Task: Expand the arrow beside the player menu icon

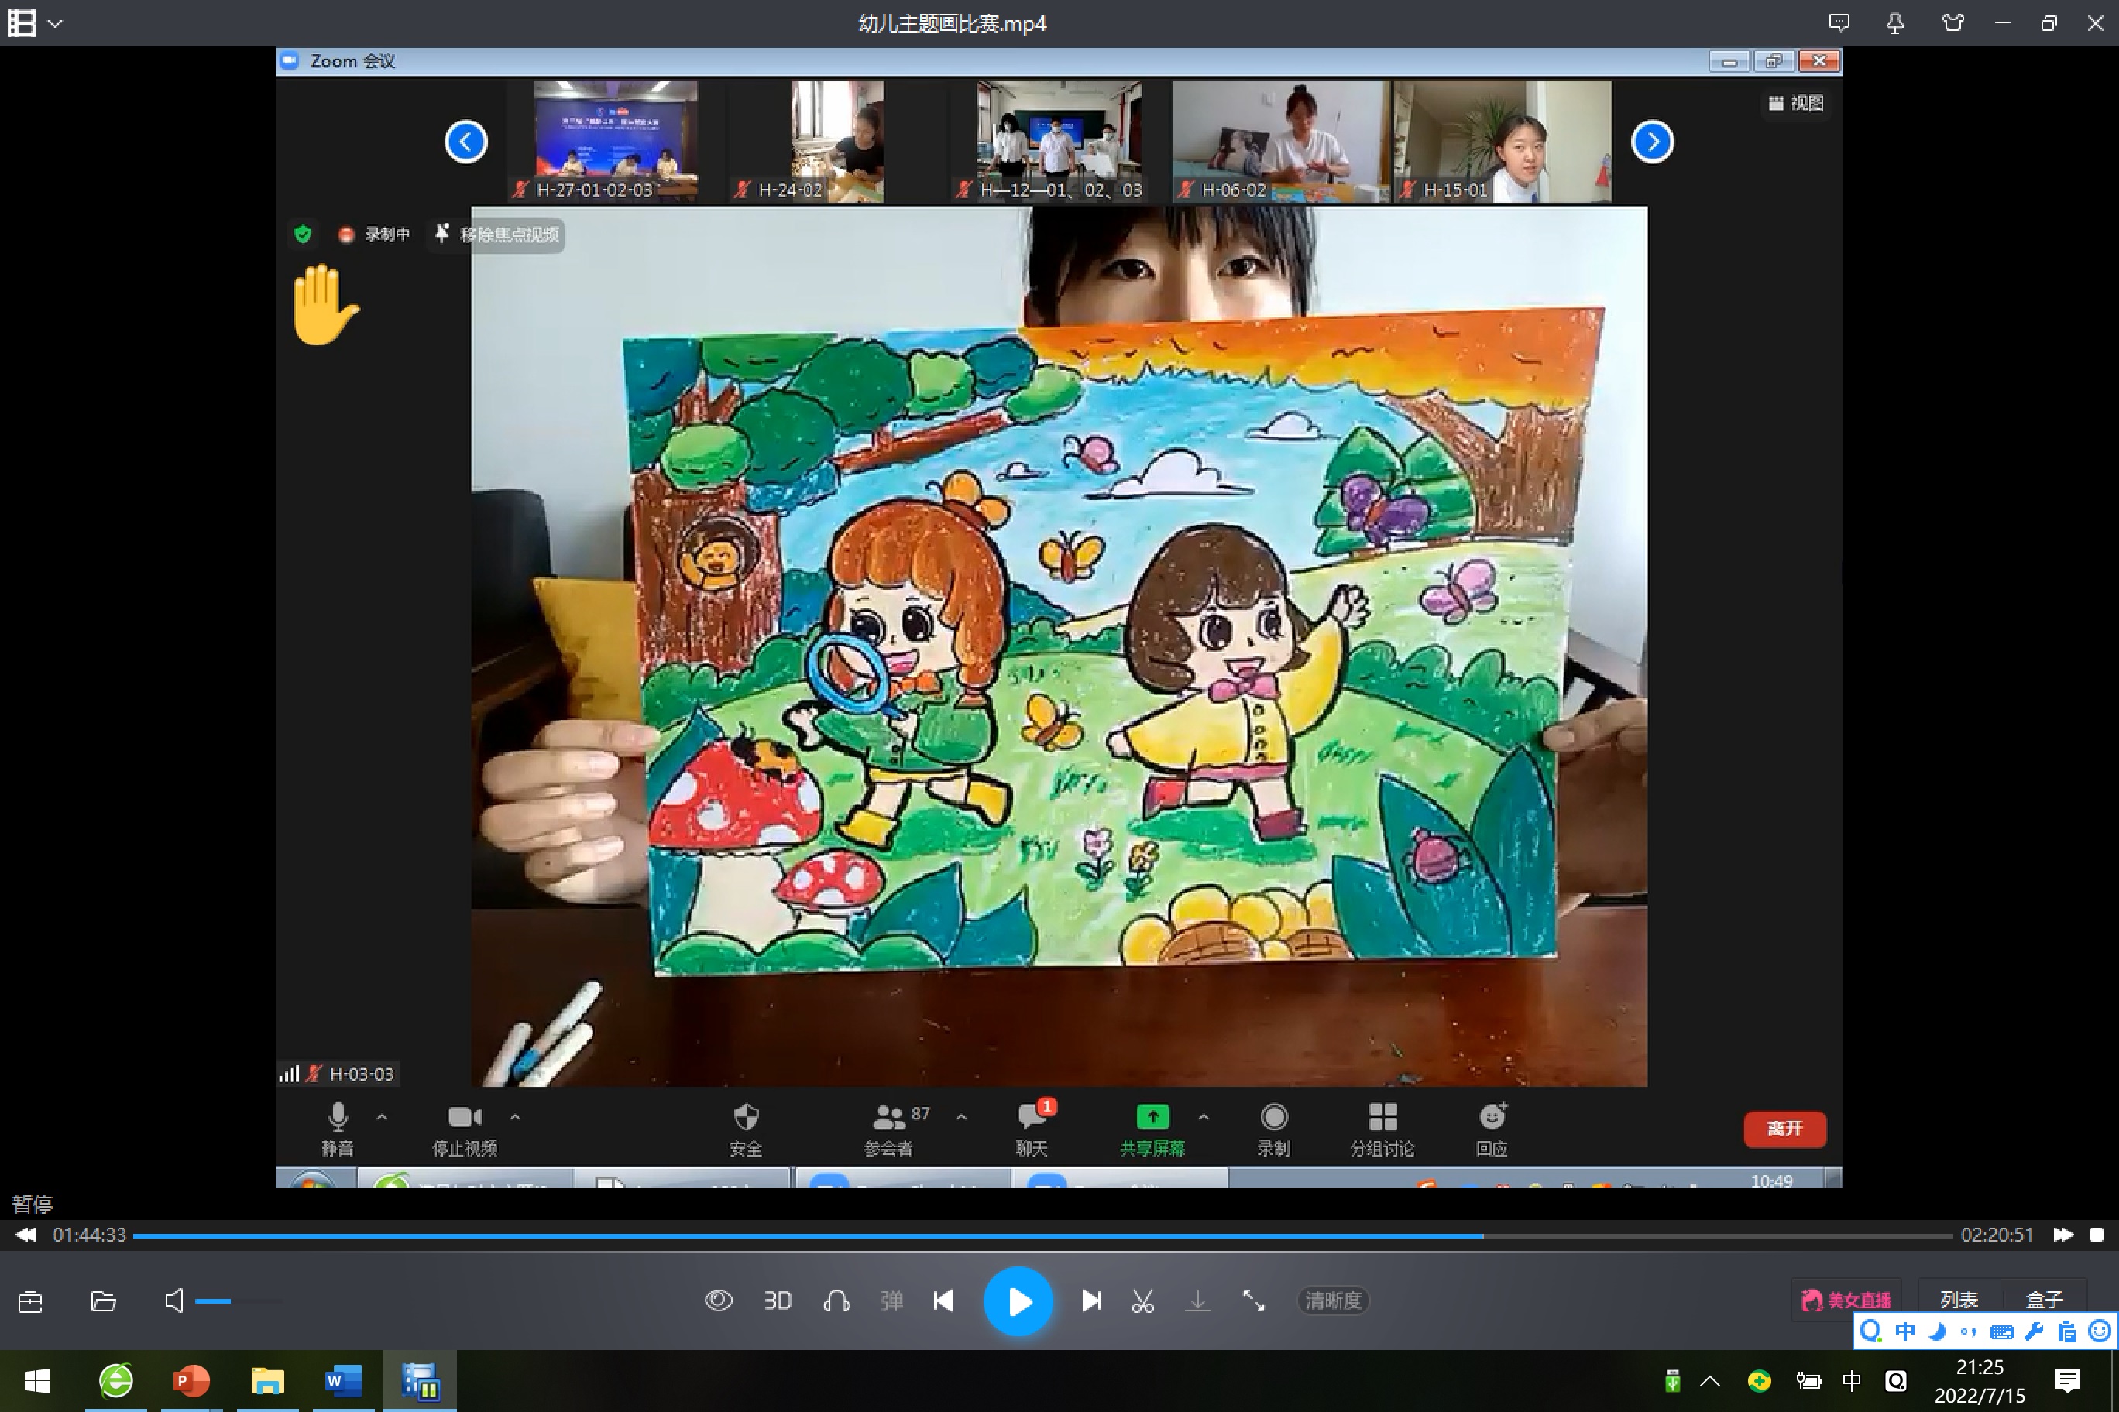Action: pyautogui.click(x=55, y=24)
